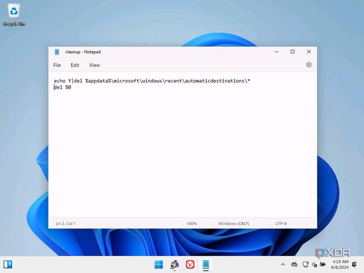Place cursor after 'del %0' text
Viewport: 364px width, 273px height.
click(x=71, y=87)
